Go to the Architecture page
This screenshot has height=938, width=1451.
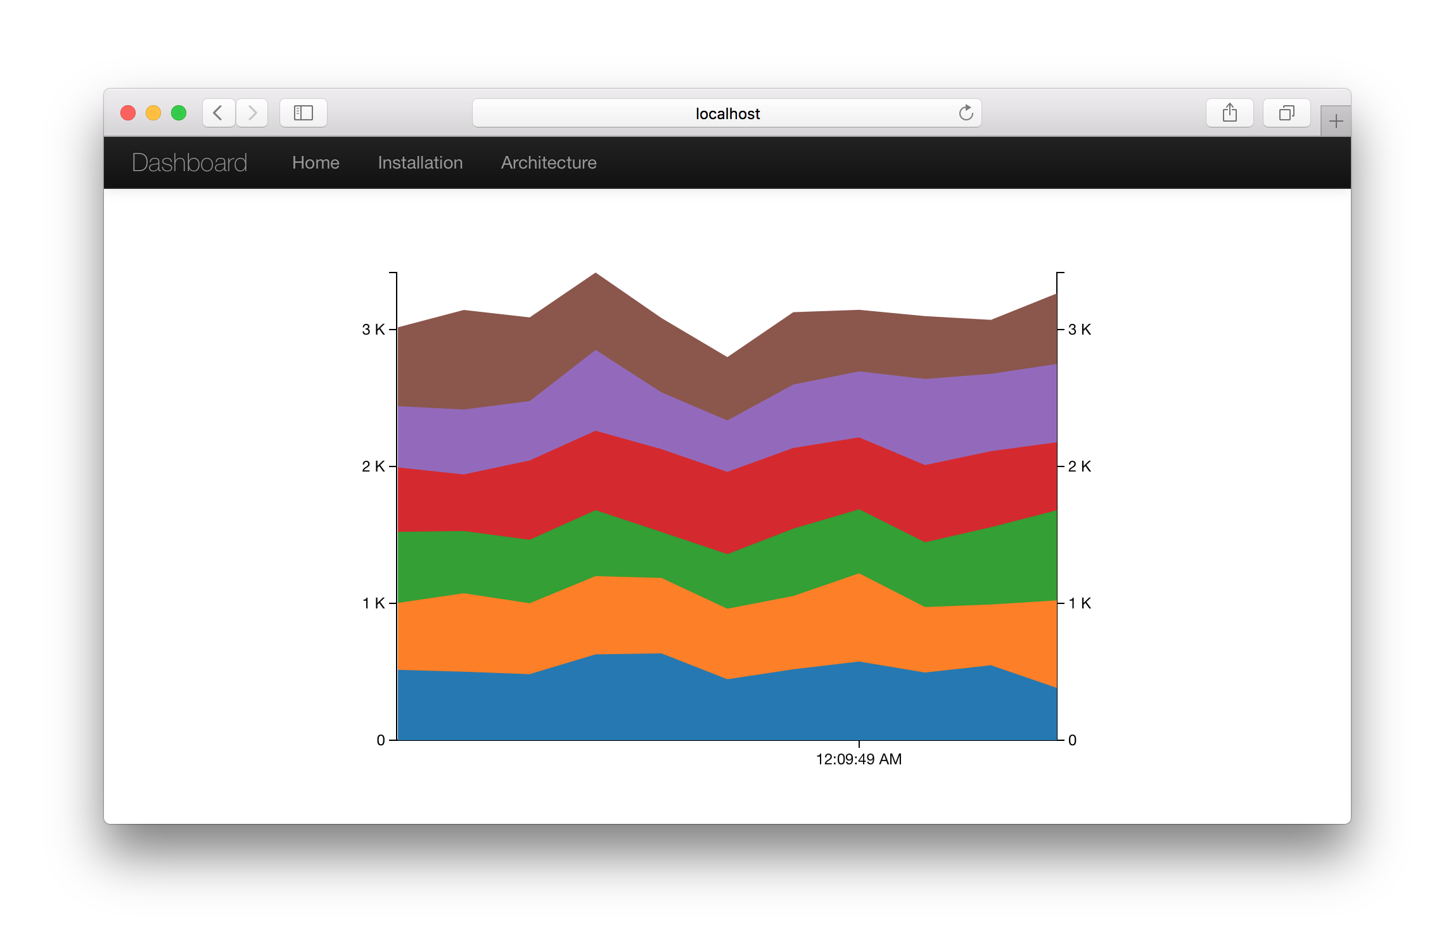click(x=549, y=163)
